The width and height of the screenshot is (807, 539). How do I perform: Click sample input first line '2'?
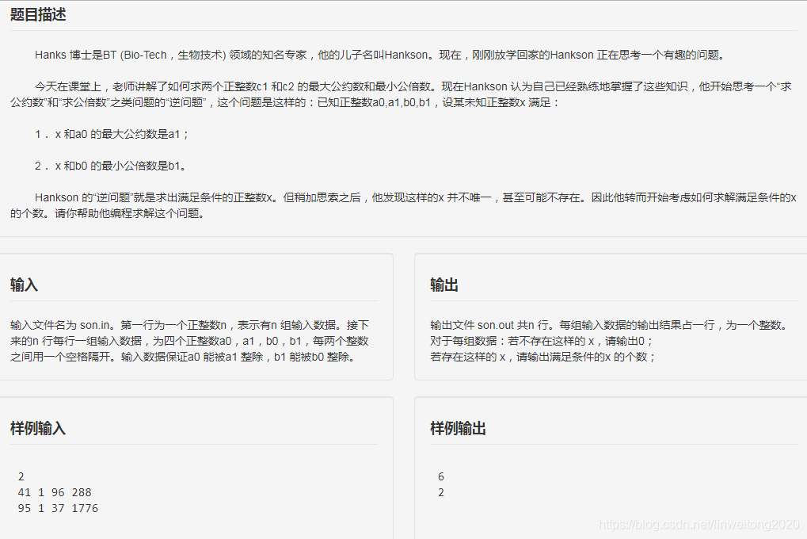21,476
